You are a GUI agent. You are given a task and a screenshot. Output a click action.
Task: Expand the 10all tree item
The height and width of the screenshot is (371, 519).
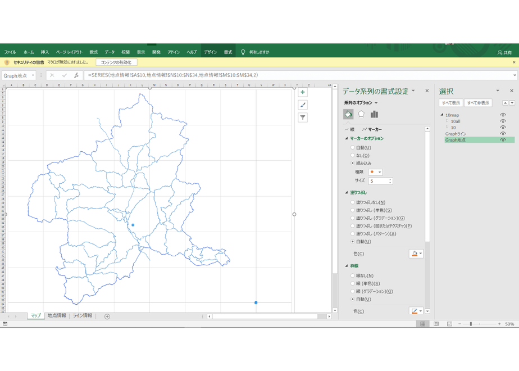[x=447, y=121]
